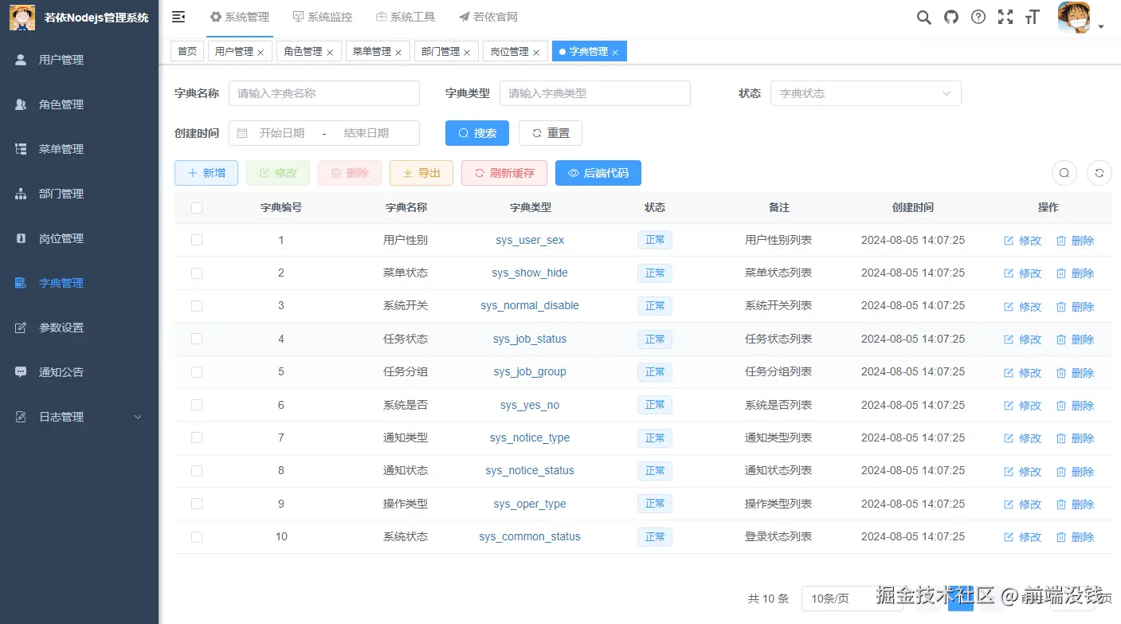Edit the 菜单状态 row via 修改
Screen dimensions: 1121x624
coord(1023,273)
